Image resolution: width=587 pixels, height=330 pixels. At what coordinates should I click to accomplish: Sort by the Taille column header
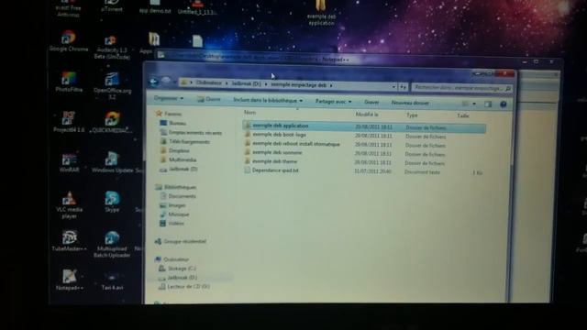pos(463,116)
